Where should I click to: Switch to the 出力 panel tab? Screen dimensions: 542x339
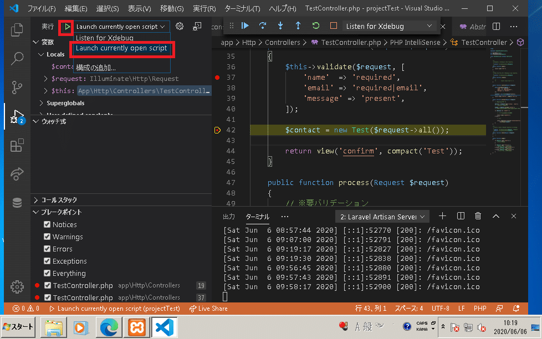(x=229, y=217)
